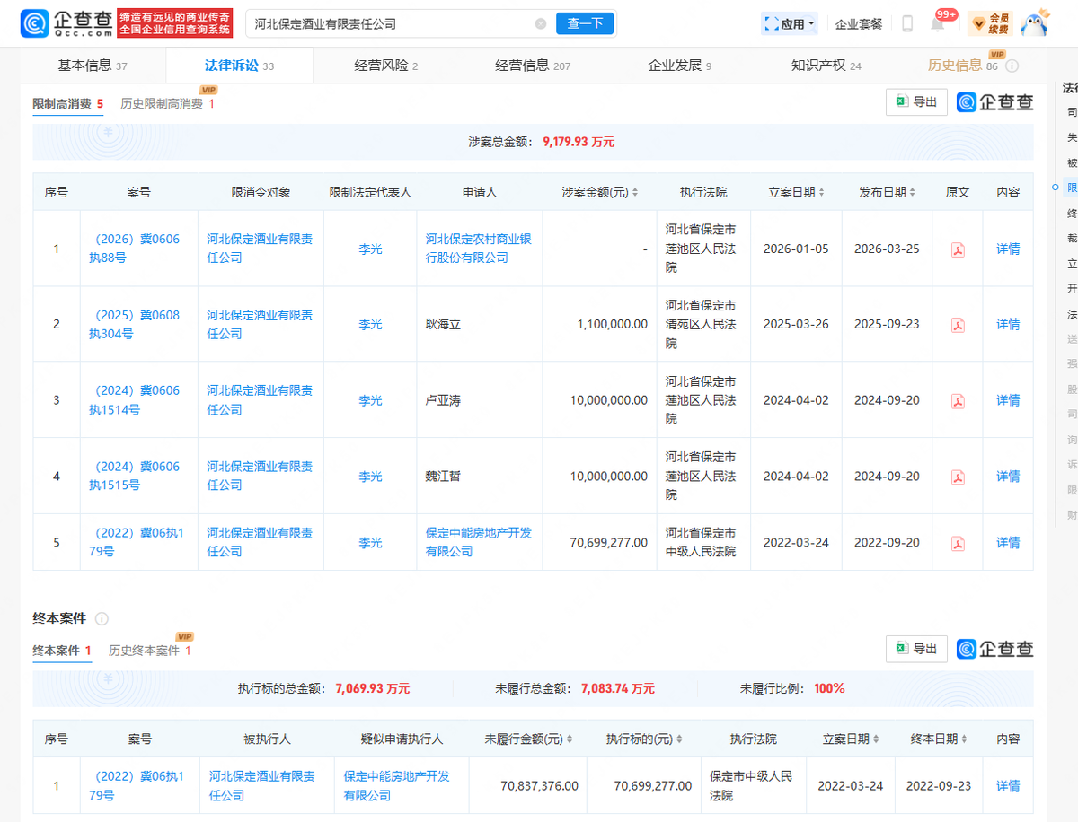This screenshot has width=1078, height=822.
Task: Click the 终本案件 info icon
Action: 102,619
